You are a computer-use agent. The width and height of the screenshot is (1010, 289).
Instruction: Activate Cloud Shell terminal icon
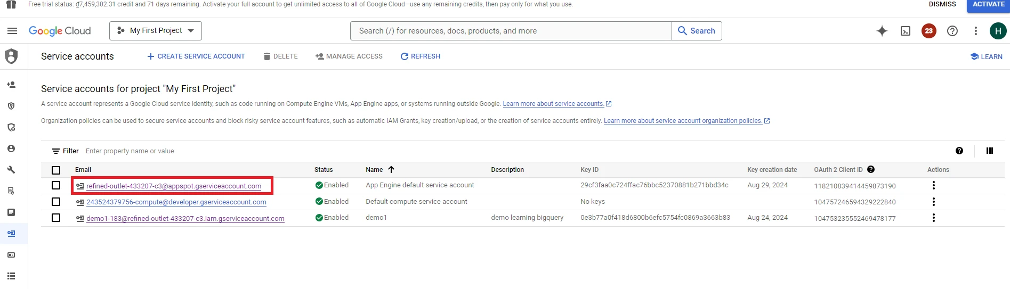[906, 31]
